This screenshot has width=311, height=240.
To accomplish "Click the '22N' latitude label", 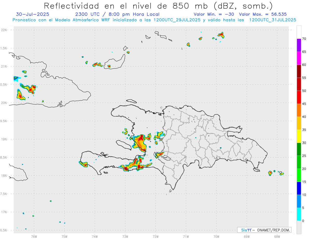I will tap(4, 30).
